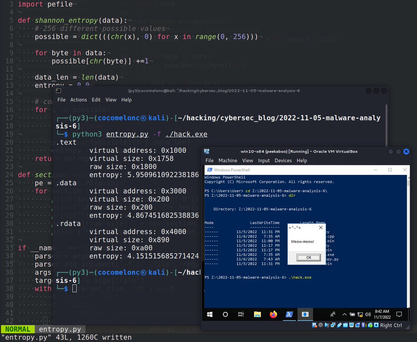This screenshot has width=417, height=342.
Task: Open the Devices menu in VirtualBox
Action: [283, 160]
